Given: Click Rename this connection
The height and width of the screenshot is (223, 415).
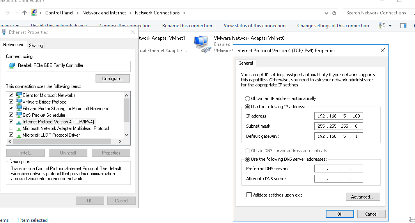Looking at the screenshot, I should tap(187, 26).
